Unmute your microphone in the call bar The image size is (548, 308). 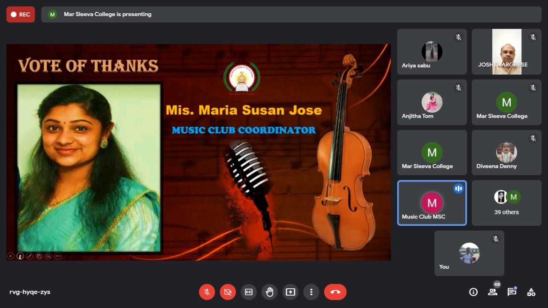(207, 292)
